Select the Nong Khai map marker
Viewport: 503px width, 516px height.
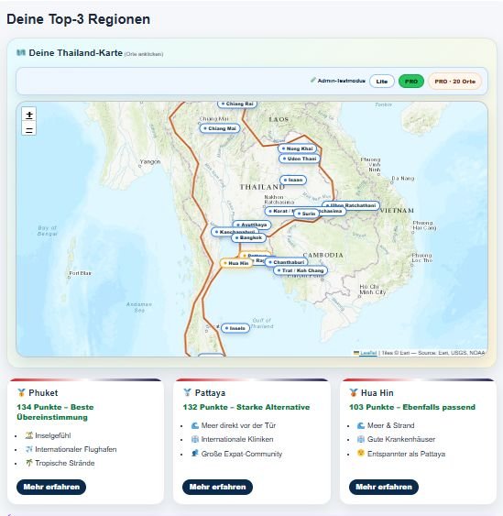297,148
